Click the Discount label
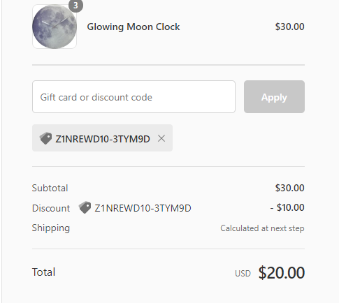339x303 pixels. (51, 208)
